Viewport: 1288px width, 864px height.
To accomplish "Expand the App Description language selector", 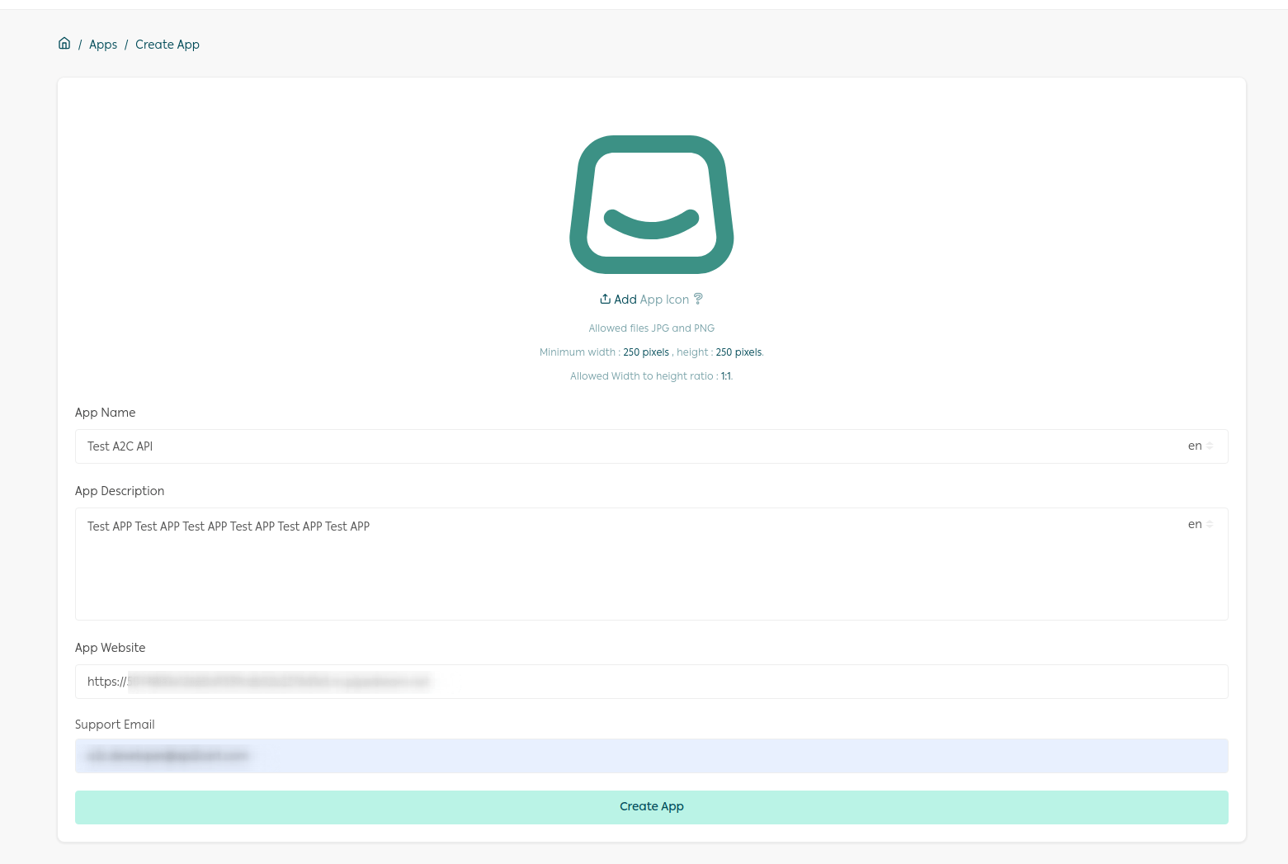I will pyautogui.click(x=1201, y=524).
